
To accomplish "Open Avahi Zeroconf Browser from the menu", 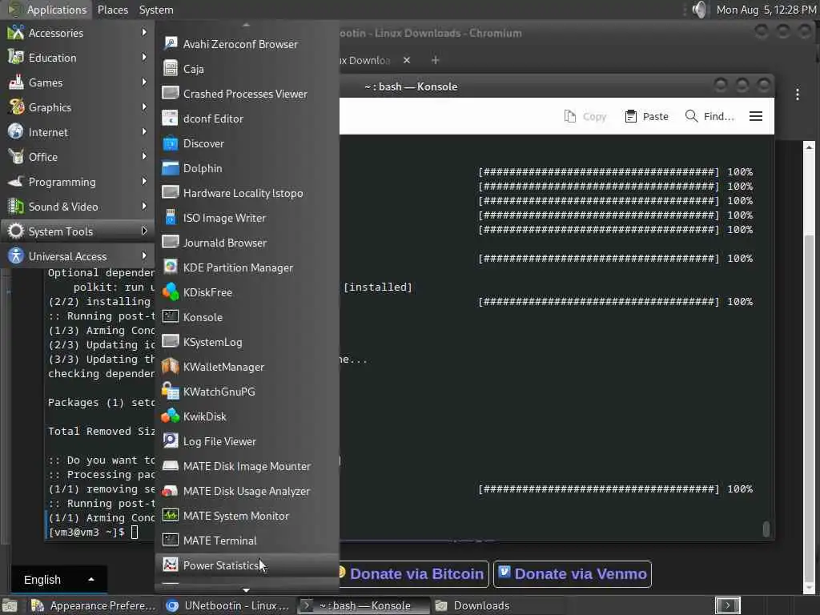I will (x=247, y=44).
